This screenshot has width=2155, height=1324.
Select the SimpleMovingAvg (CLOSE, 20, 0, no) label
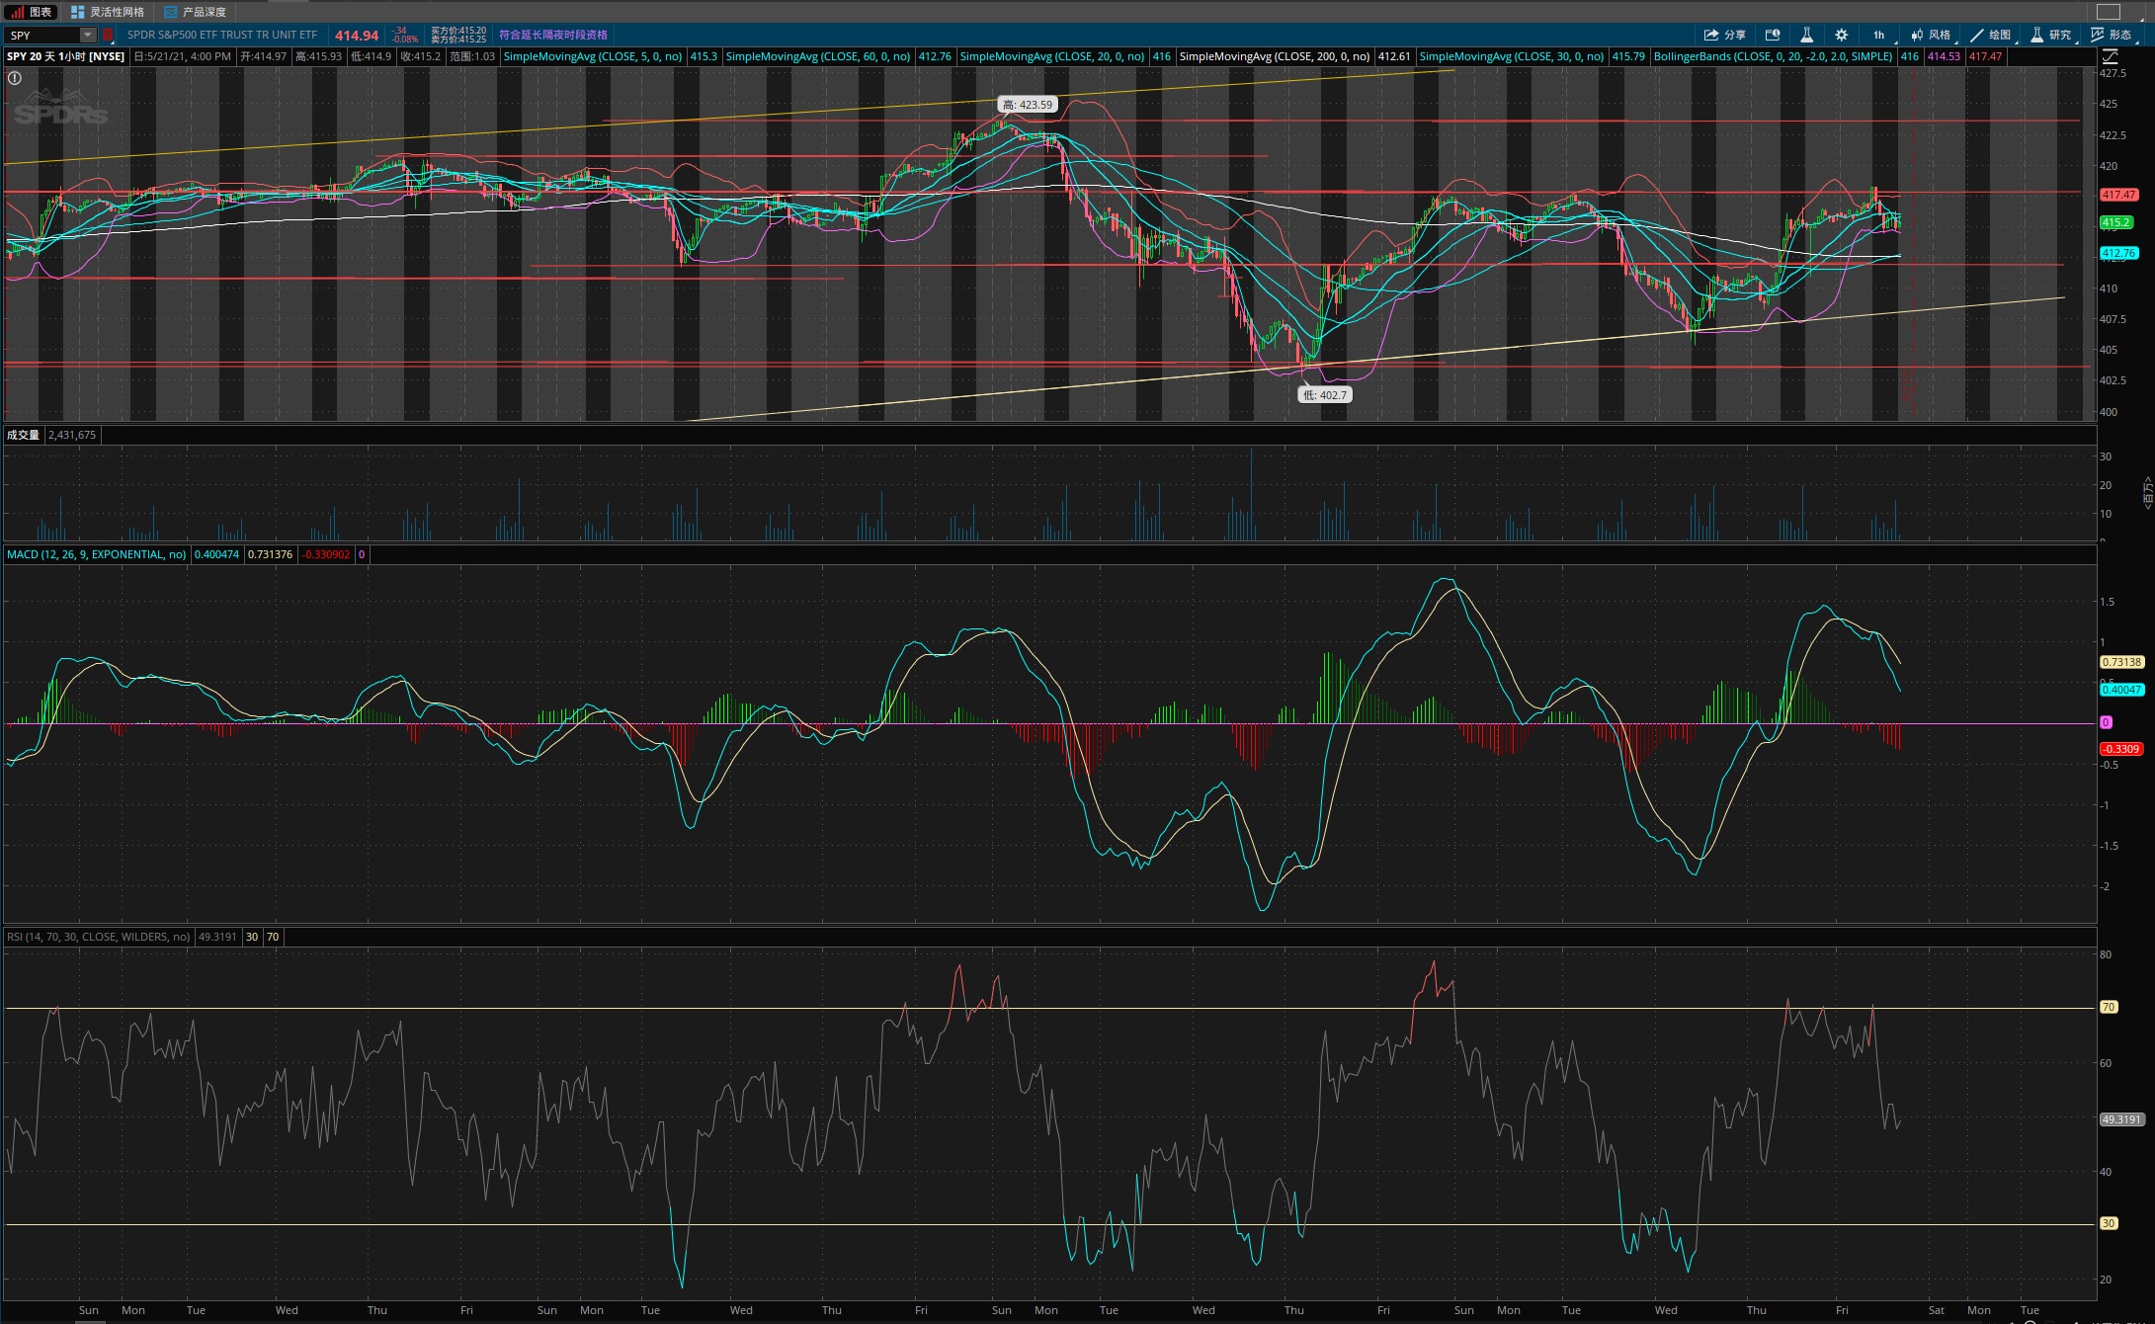click(x=1051, y=56)
